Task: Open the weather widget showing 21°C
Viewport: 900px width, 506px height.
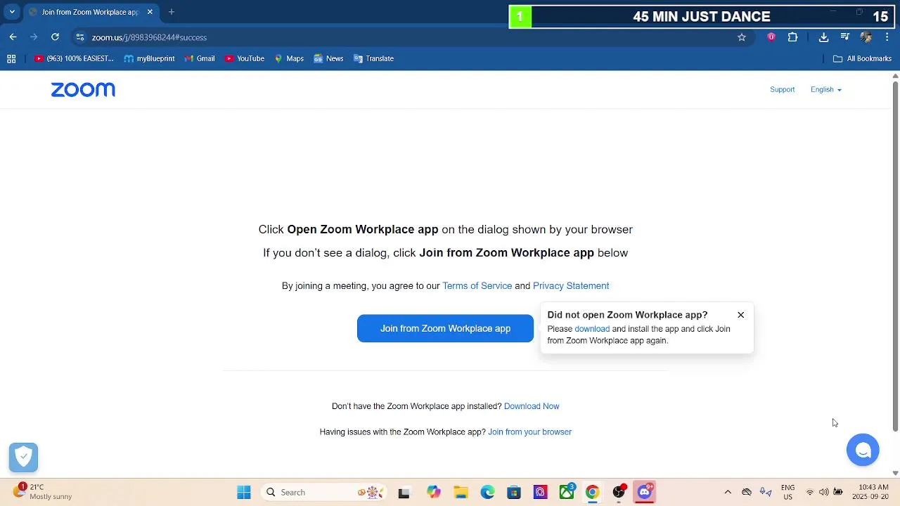Action: click(44, 492)
